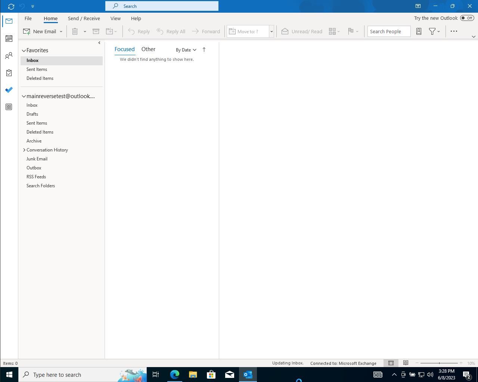Click Send/Receive All Folders sync icon
478x382 pixels.
coord(11,6)
